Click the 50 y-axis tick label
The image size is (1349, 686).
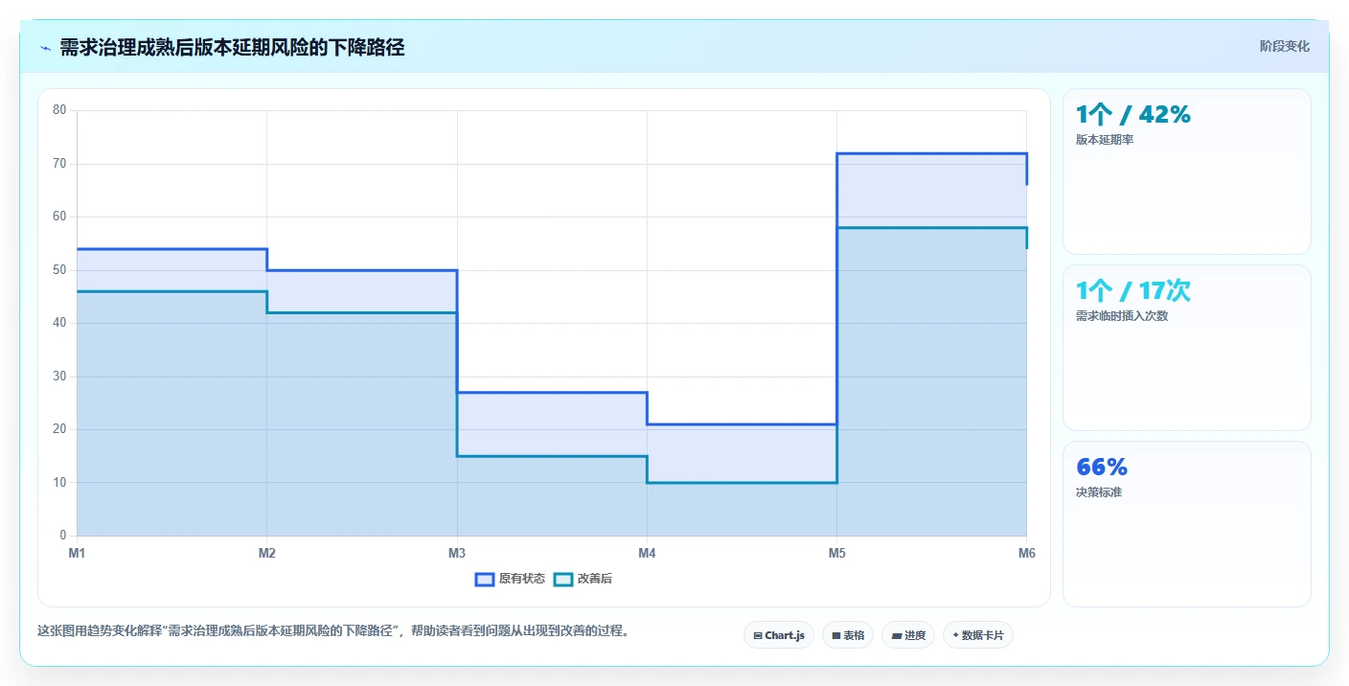pyautogui.click(x=59, y=270)
